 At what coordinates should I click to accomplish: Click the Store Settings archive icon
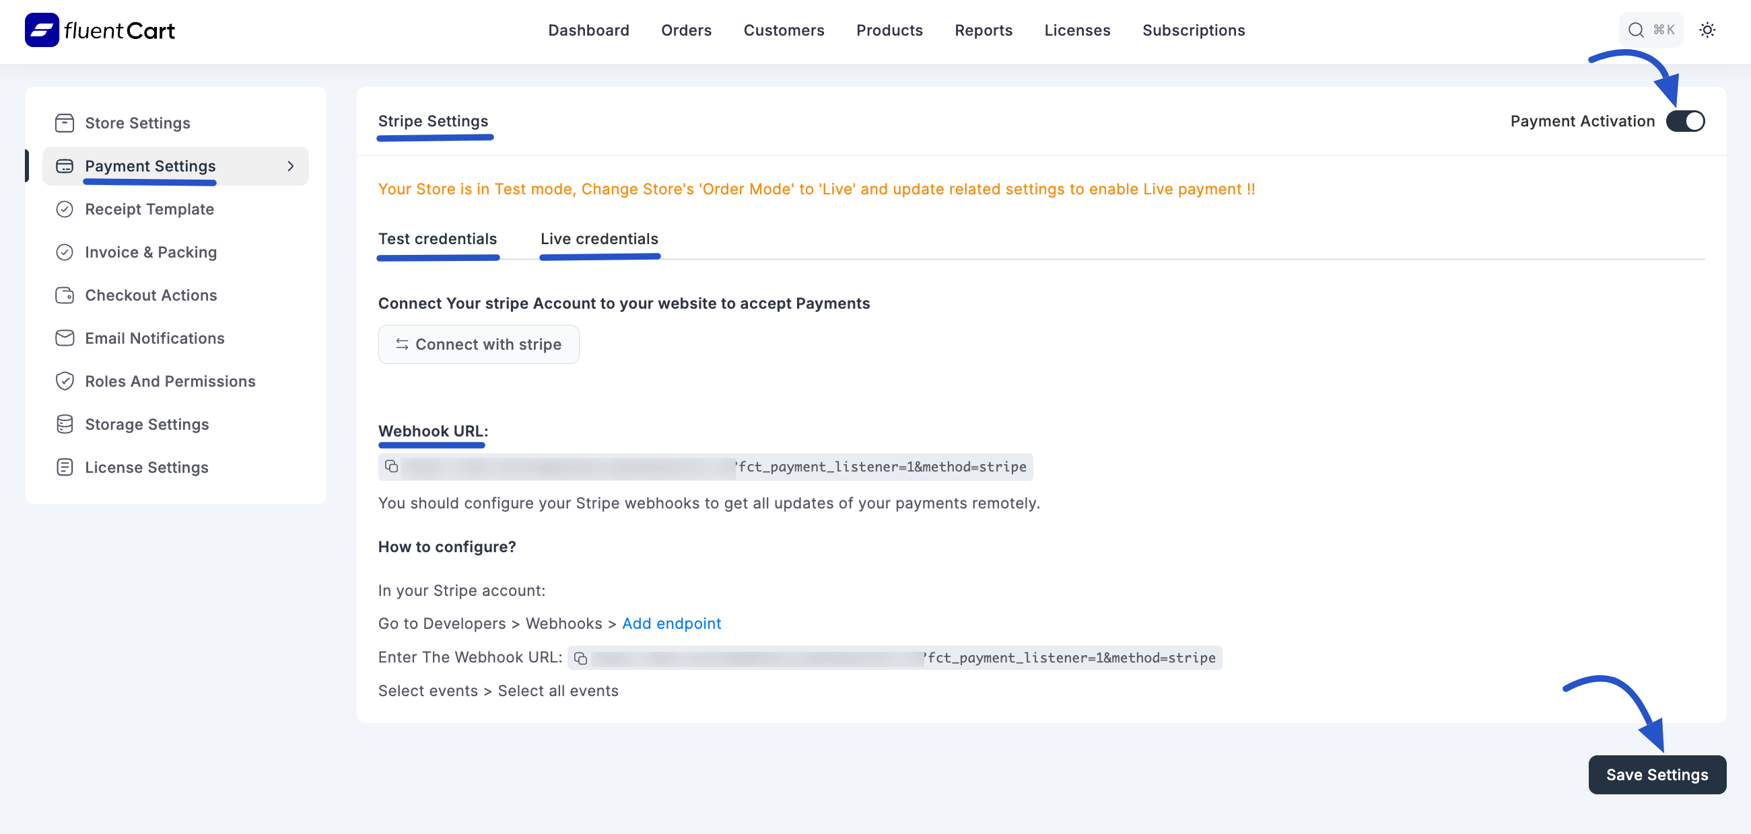65,123
